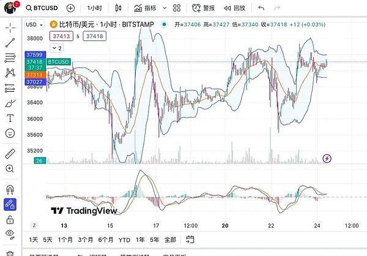Open the 指标 indicators button
The height and width of the screenshot is (256, 367).
point(144,9)
